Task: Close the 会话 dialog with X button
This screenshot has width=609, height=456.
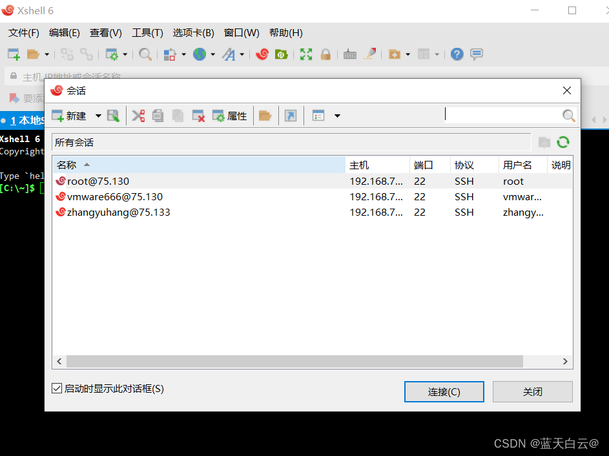Action: pos(566,90)
